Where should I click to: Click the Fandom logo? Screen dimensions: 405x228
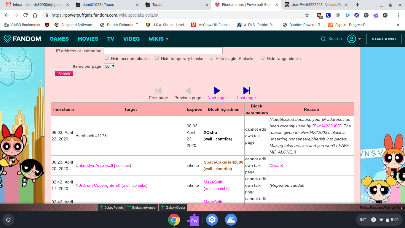[x=22, y=39]
